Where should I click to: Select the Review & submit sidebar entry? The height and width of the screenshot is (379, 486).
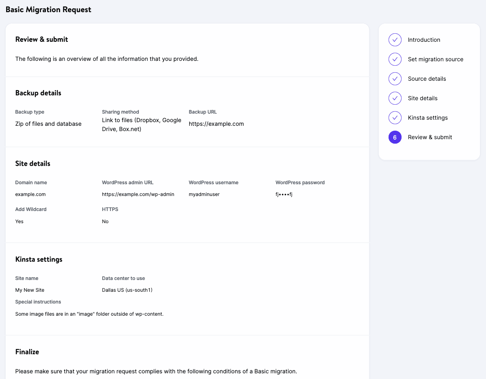point(430,137)
